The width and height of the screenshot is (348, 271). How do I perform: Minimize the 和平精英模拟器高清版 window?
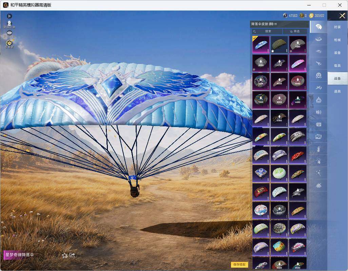309,5
